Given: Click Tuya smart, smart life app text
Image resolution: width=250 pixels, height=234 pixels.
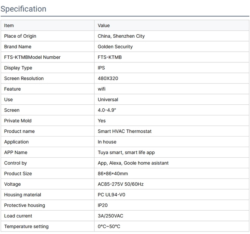Looking at the screenshot, I should click(126, 153).
